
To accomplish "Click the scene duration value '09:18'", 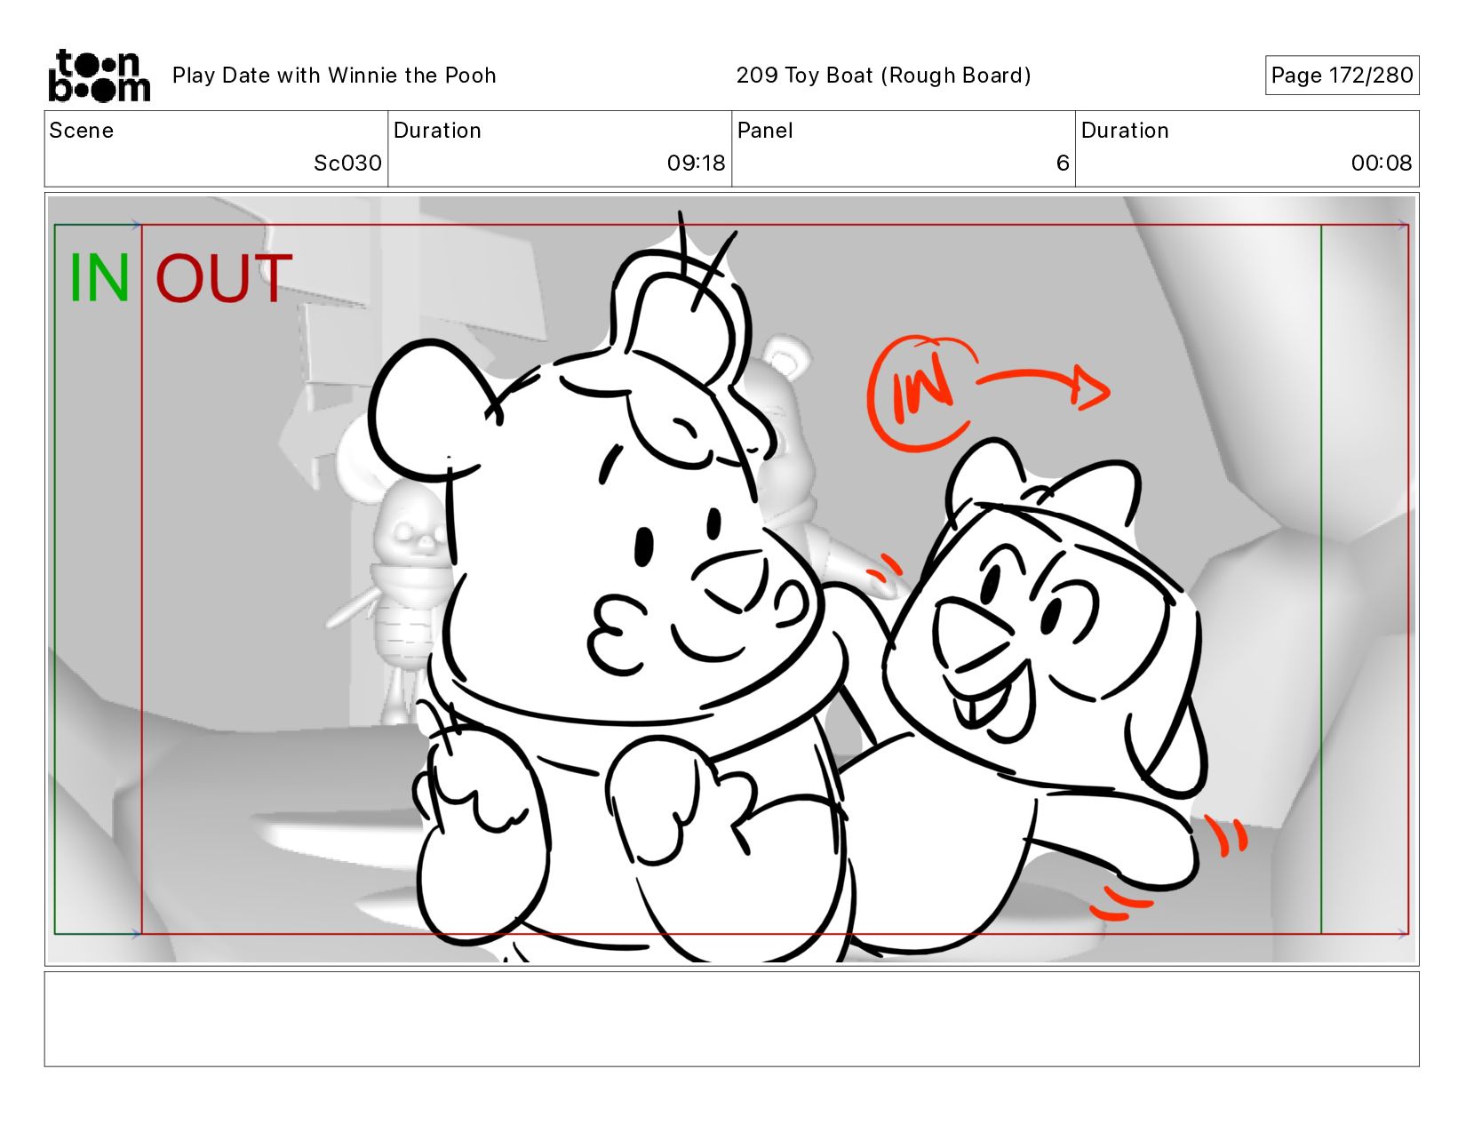I will (x=696, y=163).
